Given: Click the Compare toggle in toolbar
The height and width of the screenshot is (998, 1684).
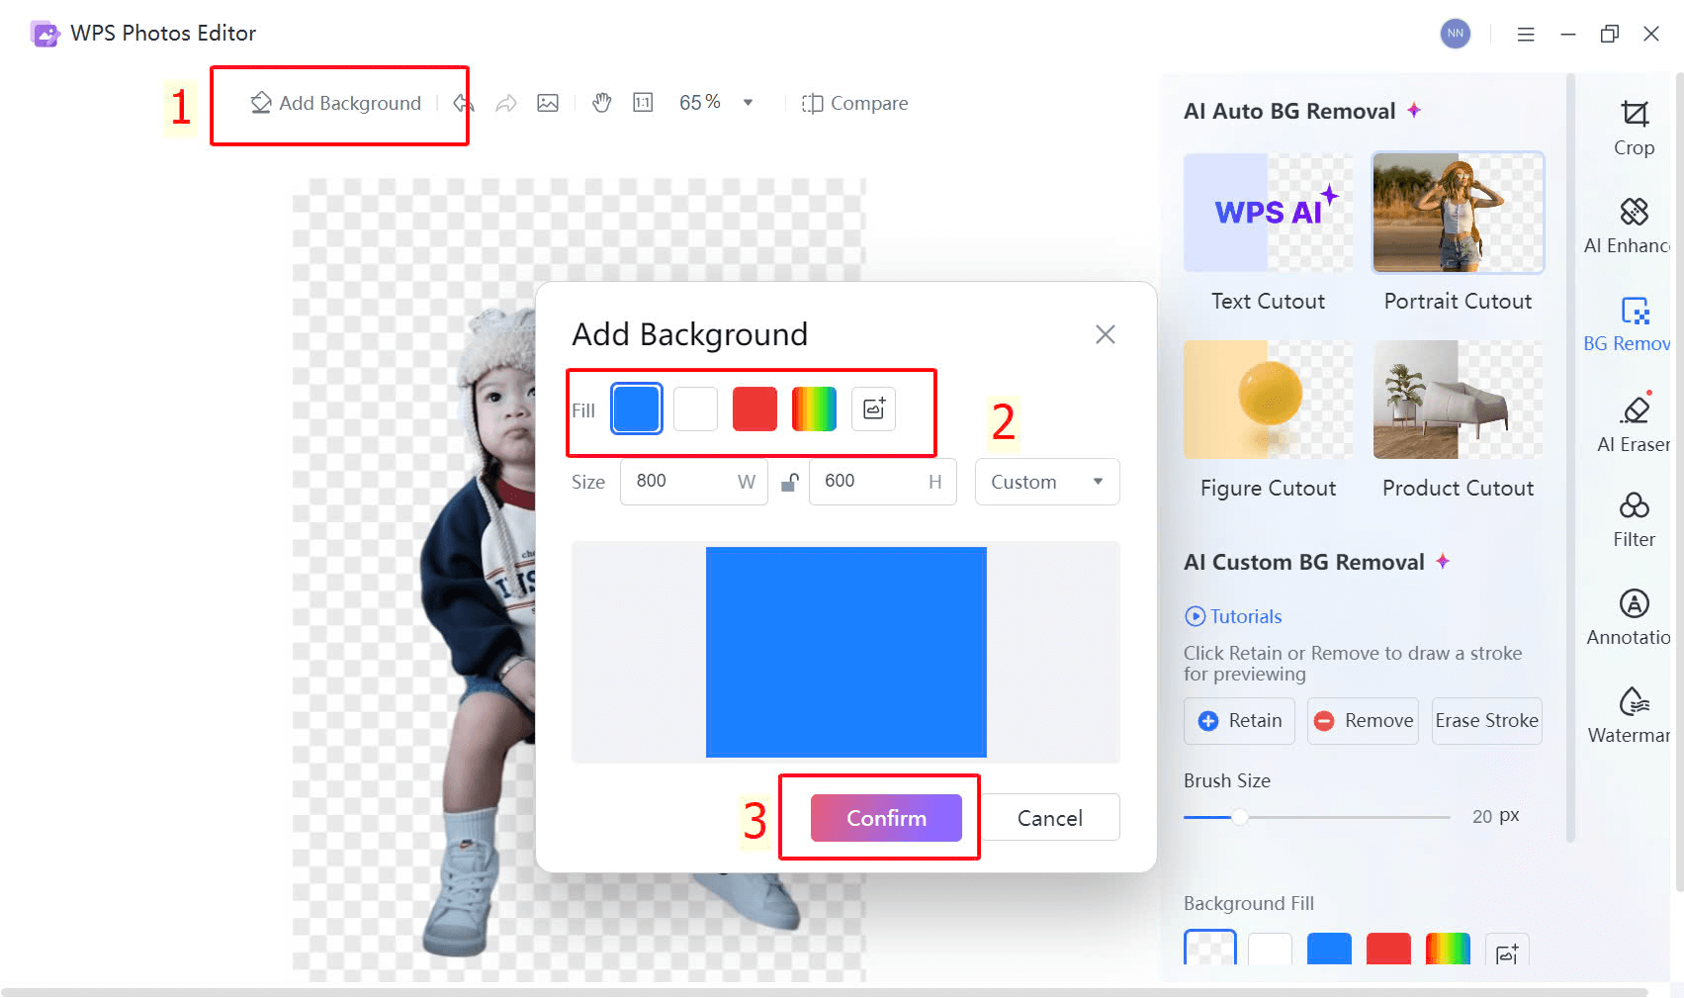Looking at the screenshot, I should coord(854,103).
